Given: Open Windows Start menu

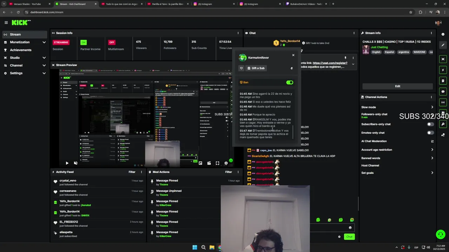Looking at the screenshot, I should [x=195, y=247].
